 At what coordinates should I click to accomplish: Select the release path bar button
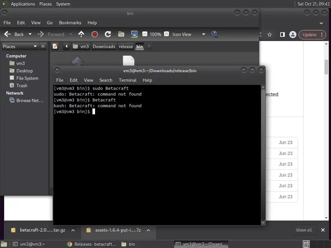[x=126, y=46]
